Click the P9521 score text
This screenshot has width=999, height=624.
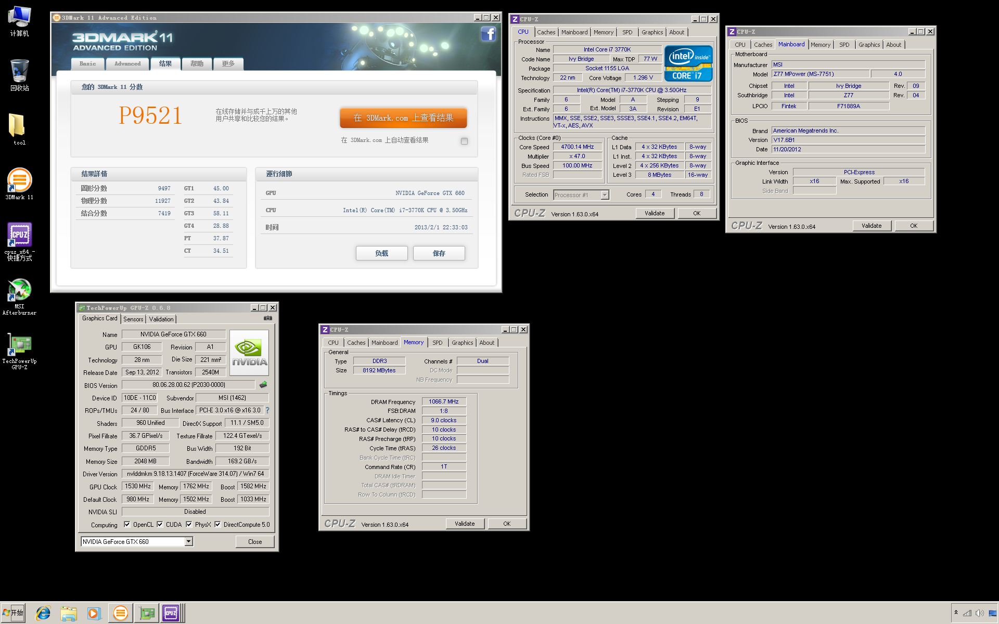pos(150,115)
